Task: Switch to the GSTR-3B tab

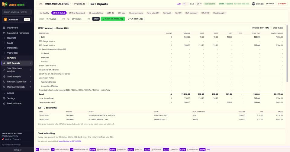Action: [x=110, y=13]
